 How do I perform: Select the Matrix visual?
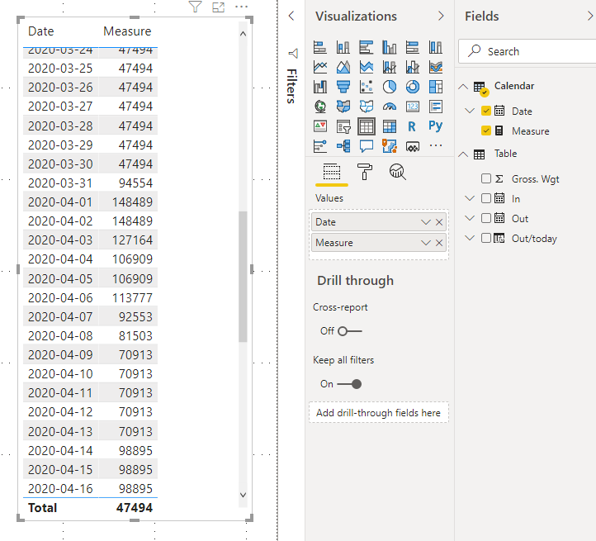coord(390,126)
